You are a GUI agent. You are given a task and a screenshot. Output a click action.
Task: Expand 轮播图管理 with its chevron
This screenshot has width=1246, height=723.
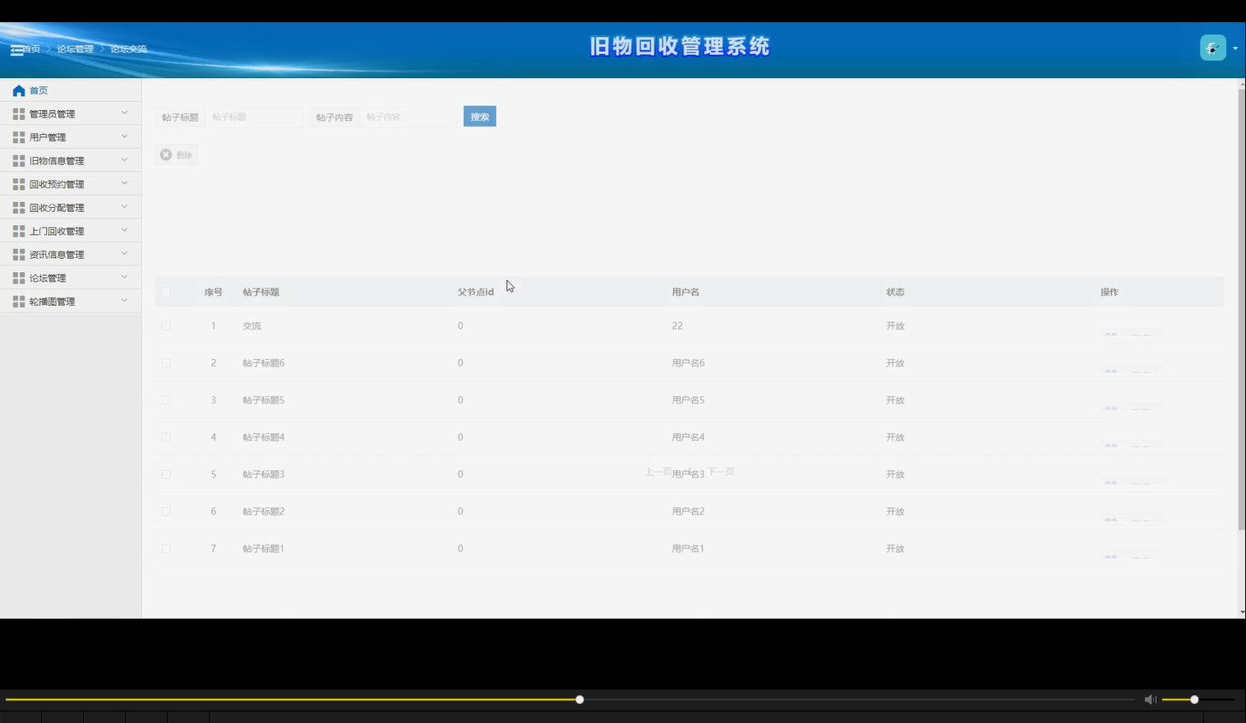[x=125, y=301]
